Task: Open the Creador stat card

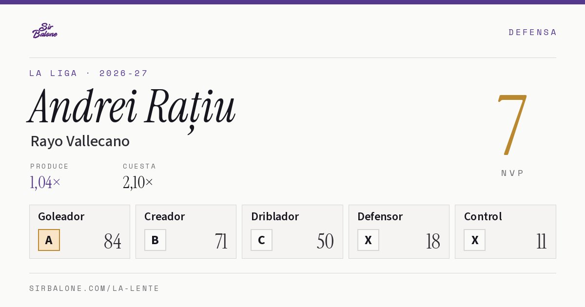Action: 186,231
